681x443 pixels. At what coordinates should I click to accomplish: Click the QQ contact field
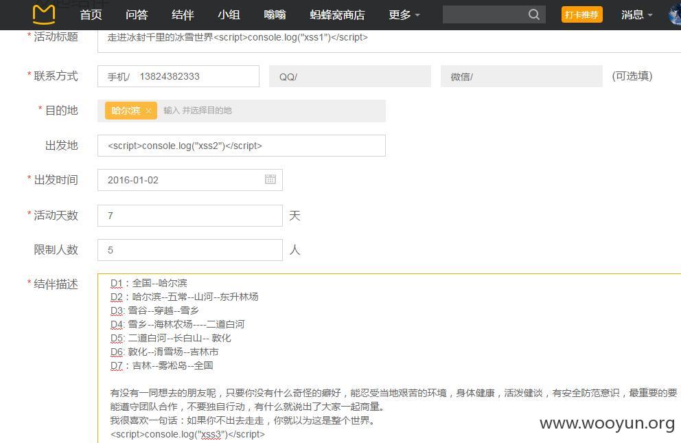(x=350, y=76)
